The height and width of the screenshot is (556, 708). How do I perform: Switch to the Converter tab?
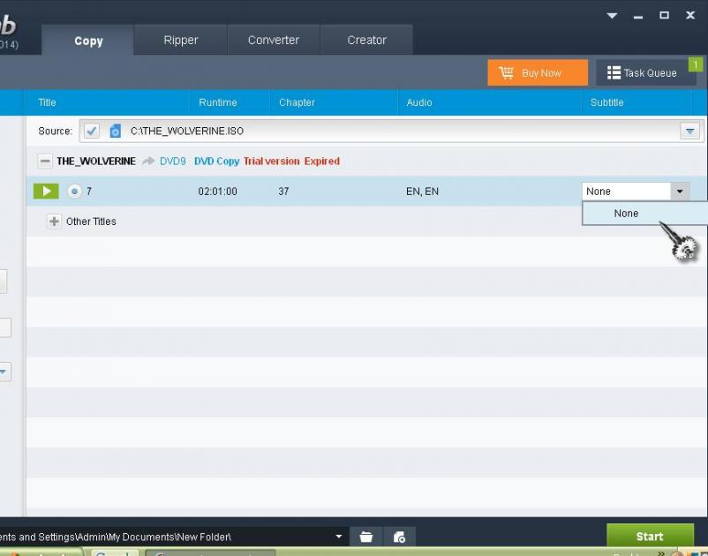[x=274, y=41]
